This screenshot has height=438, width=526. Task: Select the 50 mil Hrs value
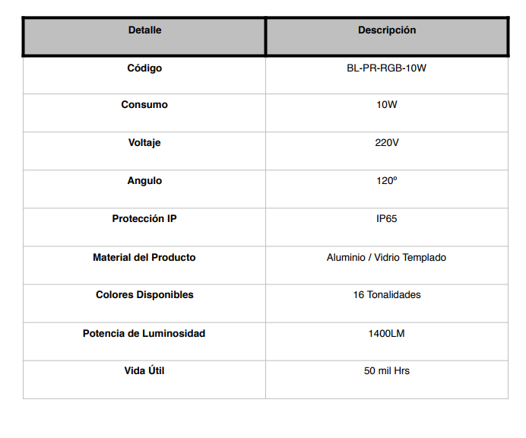pos(387,371)
